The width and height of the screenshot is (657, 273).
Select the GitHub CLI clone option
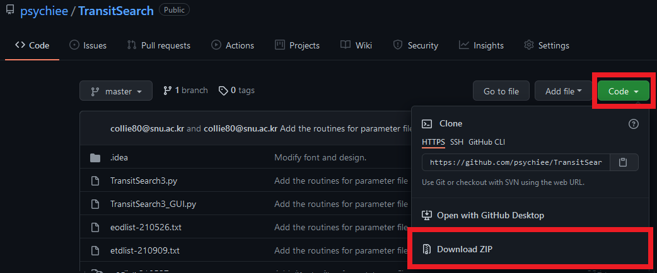pos(487,142)
